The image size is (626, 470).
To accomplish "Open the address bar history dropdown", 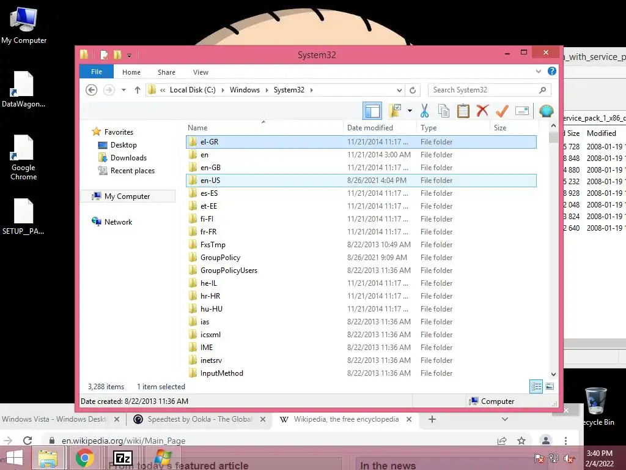I will coord(399,90).
